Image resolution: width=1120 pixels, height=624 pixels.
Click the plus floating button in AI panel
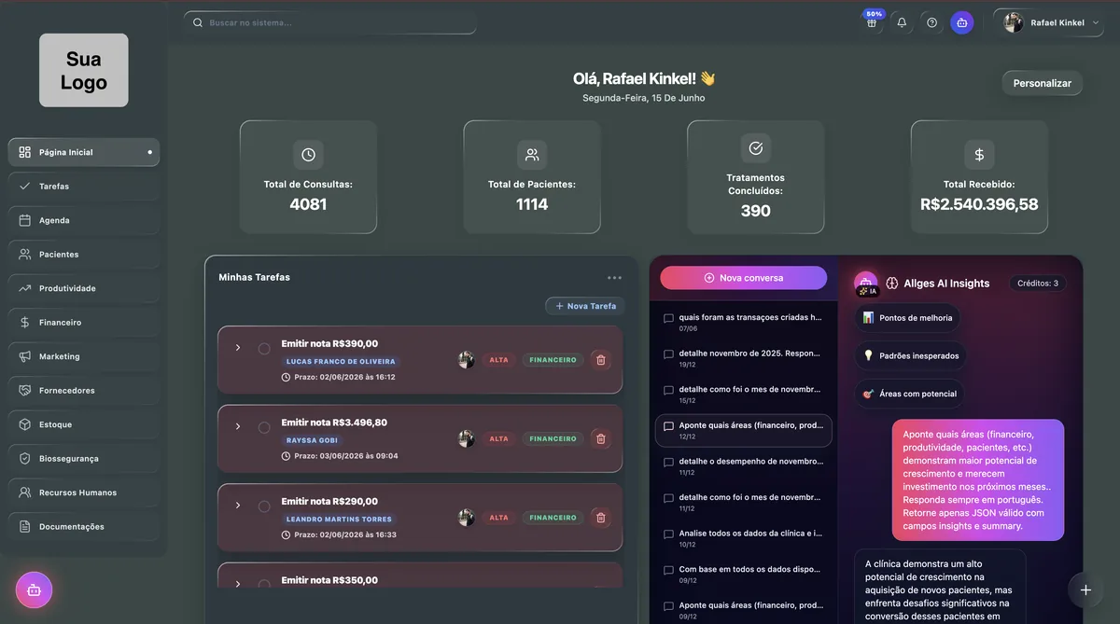pyautogui.click(x=1085, y=589)
